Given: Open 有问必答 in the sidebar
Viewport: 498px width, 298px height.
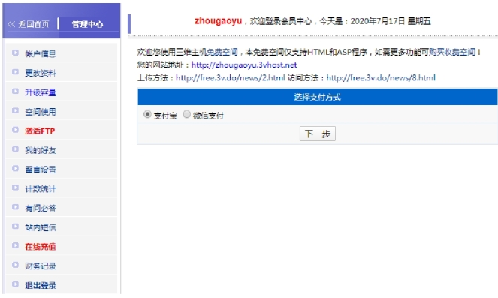Looking at the screenshot, I should (x=41, y=208).
